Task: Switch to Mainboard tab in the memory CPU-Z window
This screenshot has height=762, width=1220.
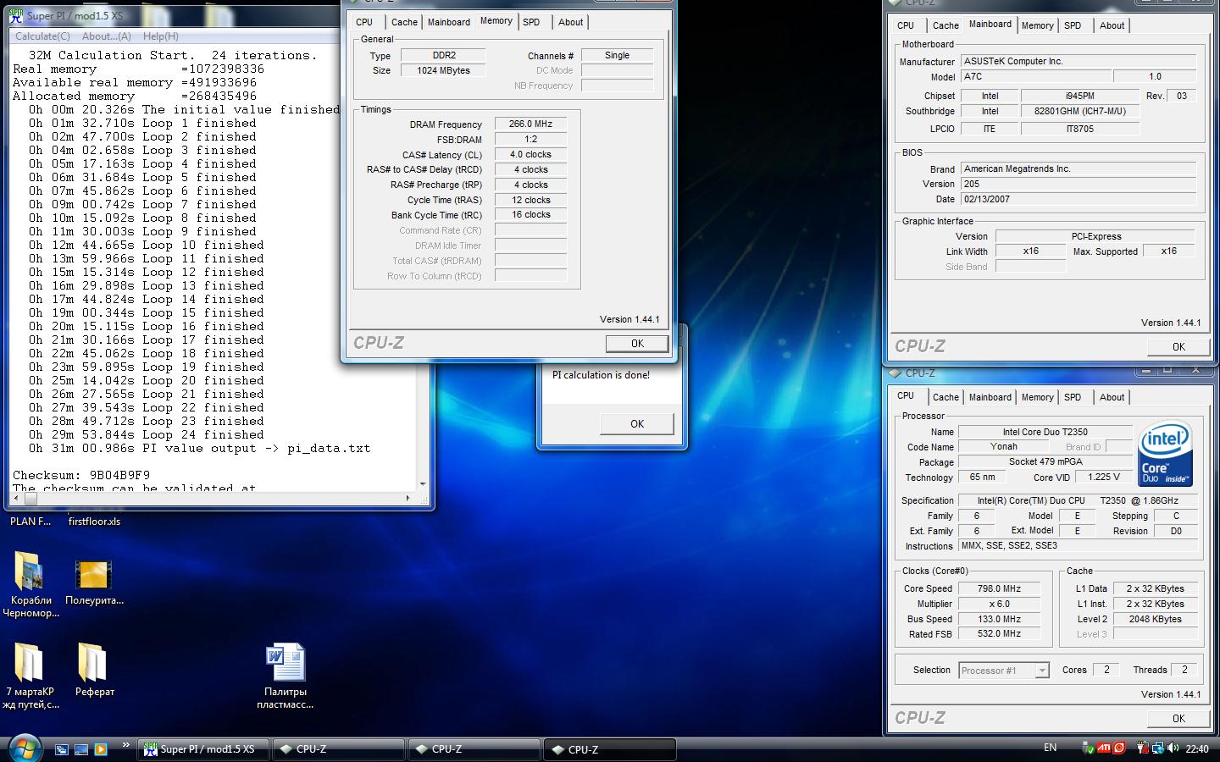Action: coord(448,22)
